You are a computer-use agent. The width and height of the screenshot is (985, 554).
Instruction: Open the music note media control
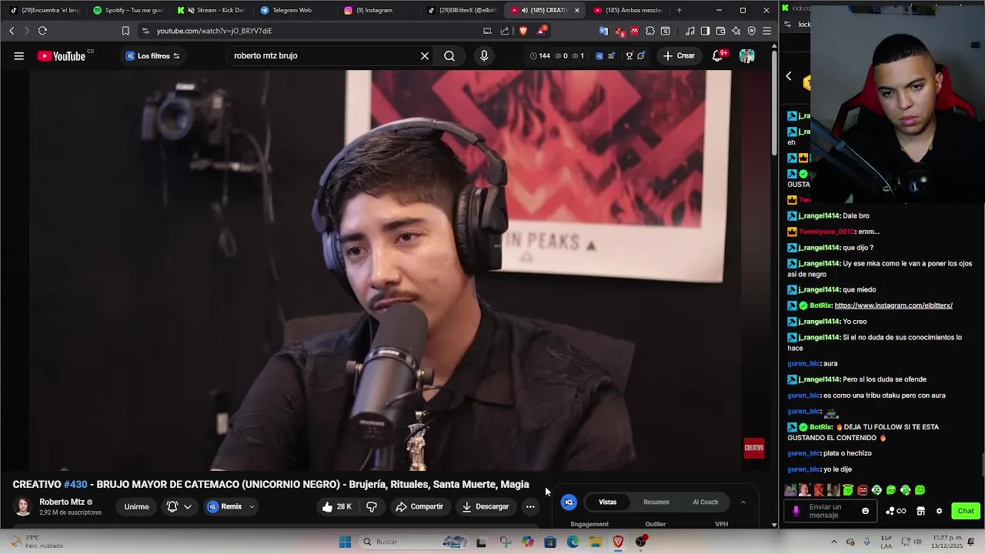point(689,31)
